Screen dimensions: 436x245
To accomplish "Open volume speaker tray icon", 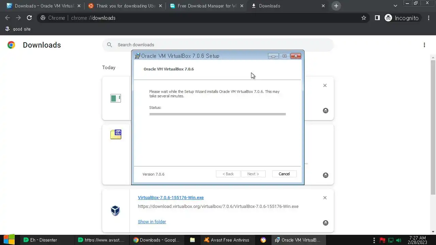I will click(x=399, y=240).
